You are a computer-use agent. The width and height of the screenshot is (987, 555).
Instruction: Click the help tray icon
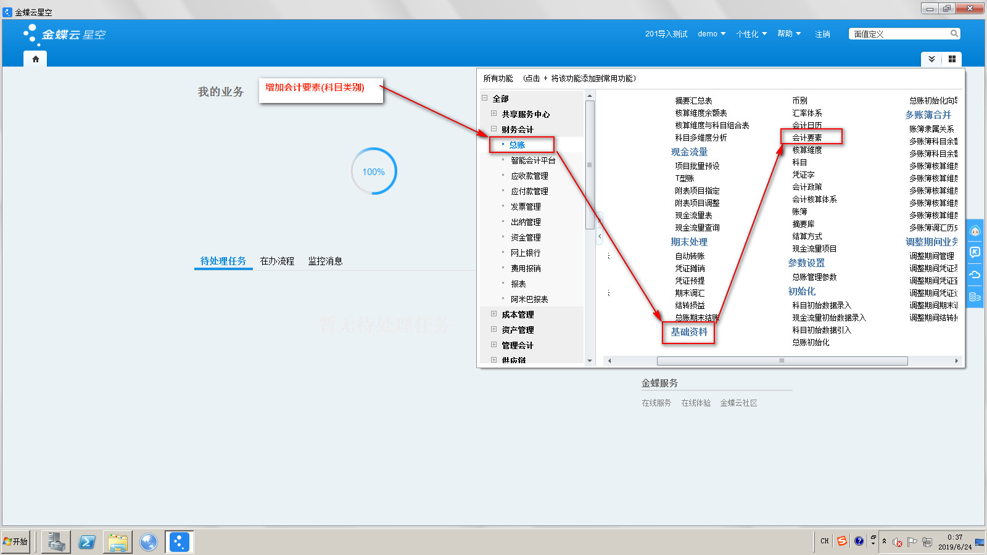coord(859,541)
